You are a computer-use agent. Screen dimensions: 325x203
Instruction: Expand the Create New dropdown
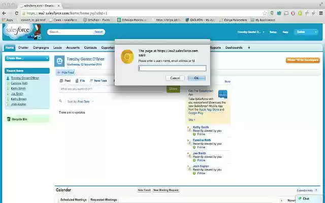27,58
